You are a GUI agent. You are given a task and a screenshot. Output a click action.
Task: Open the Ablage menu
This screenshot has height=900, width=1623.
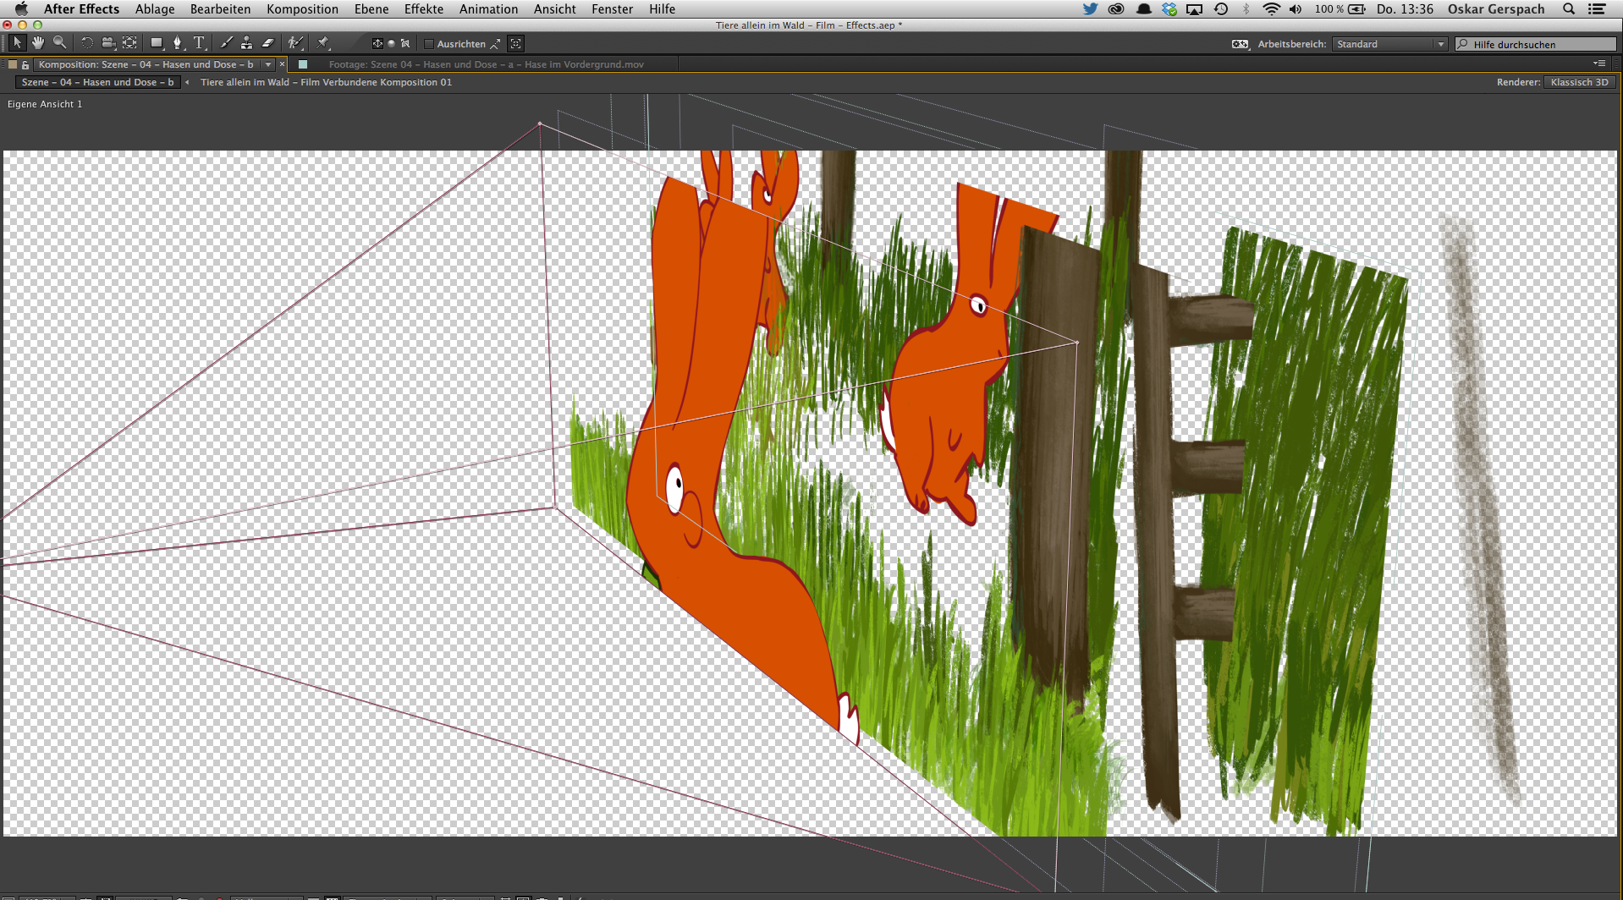coord(155,8)
